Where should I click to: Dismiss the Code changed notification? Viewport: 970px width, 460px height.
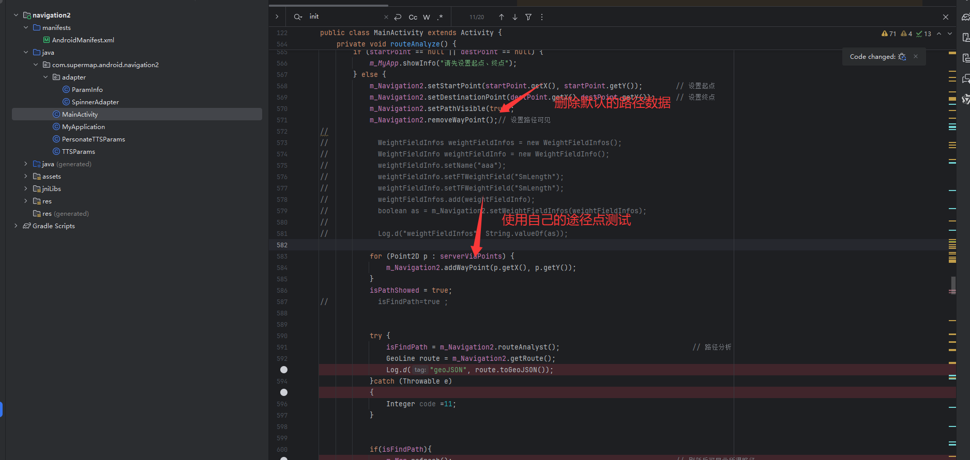click(916, 57)
